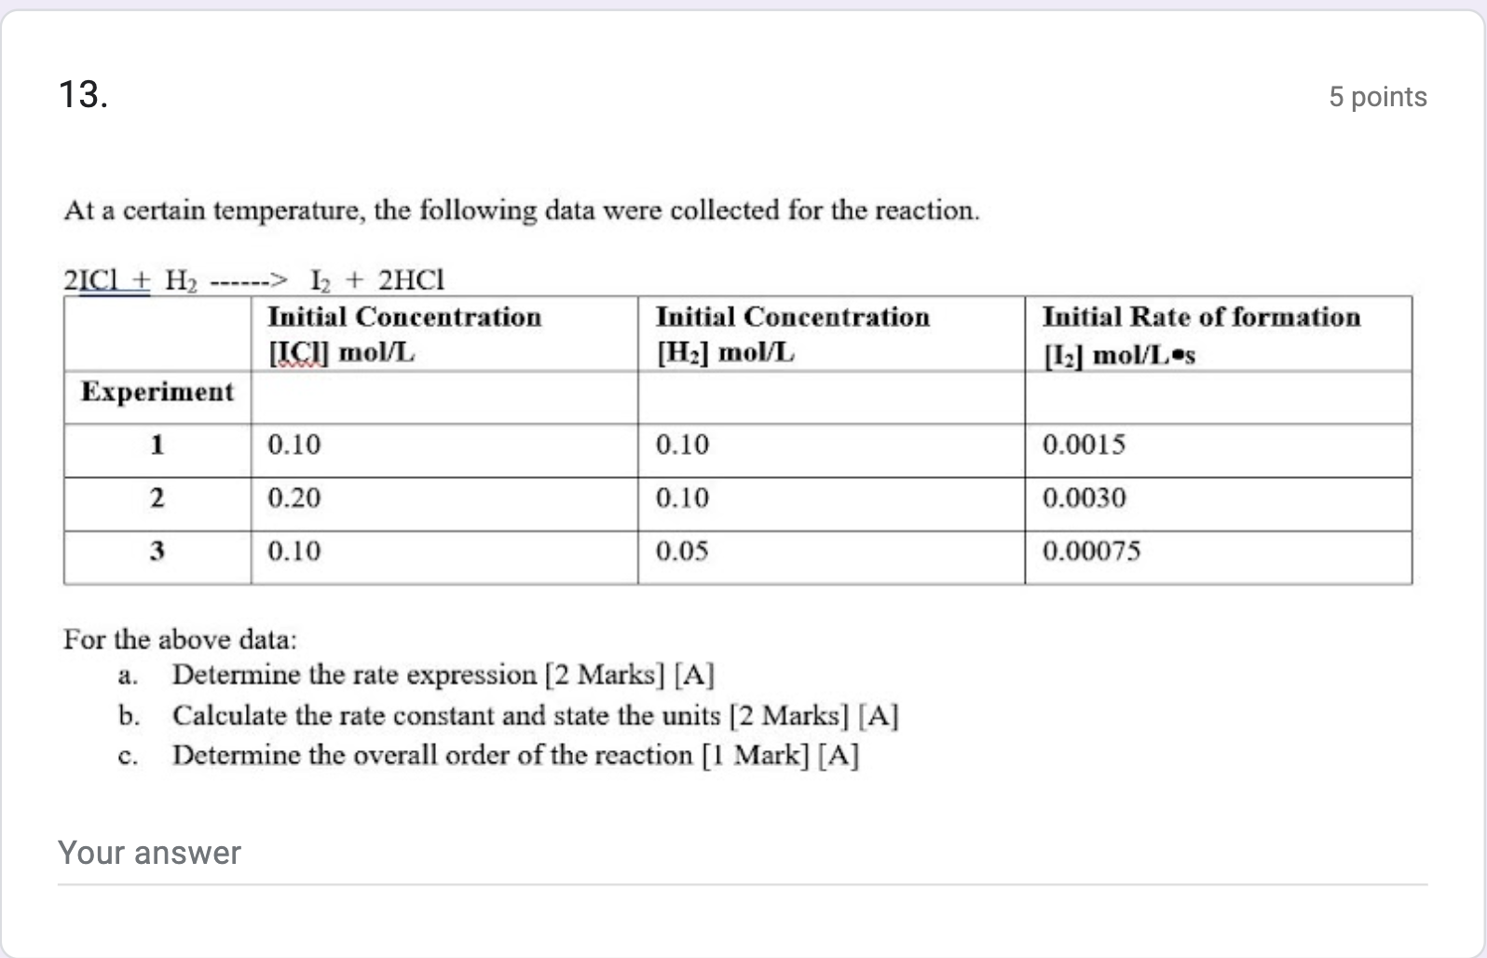Click the Experiment column header
The image size is (1487, 958).
(156, 392)
